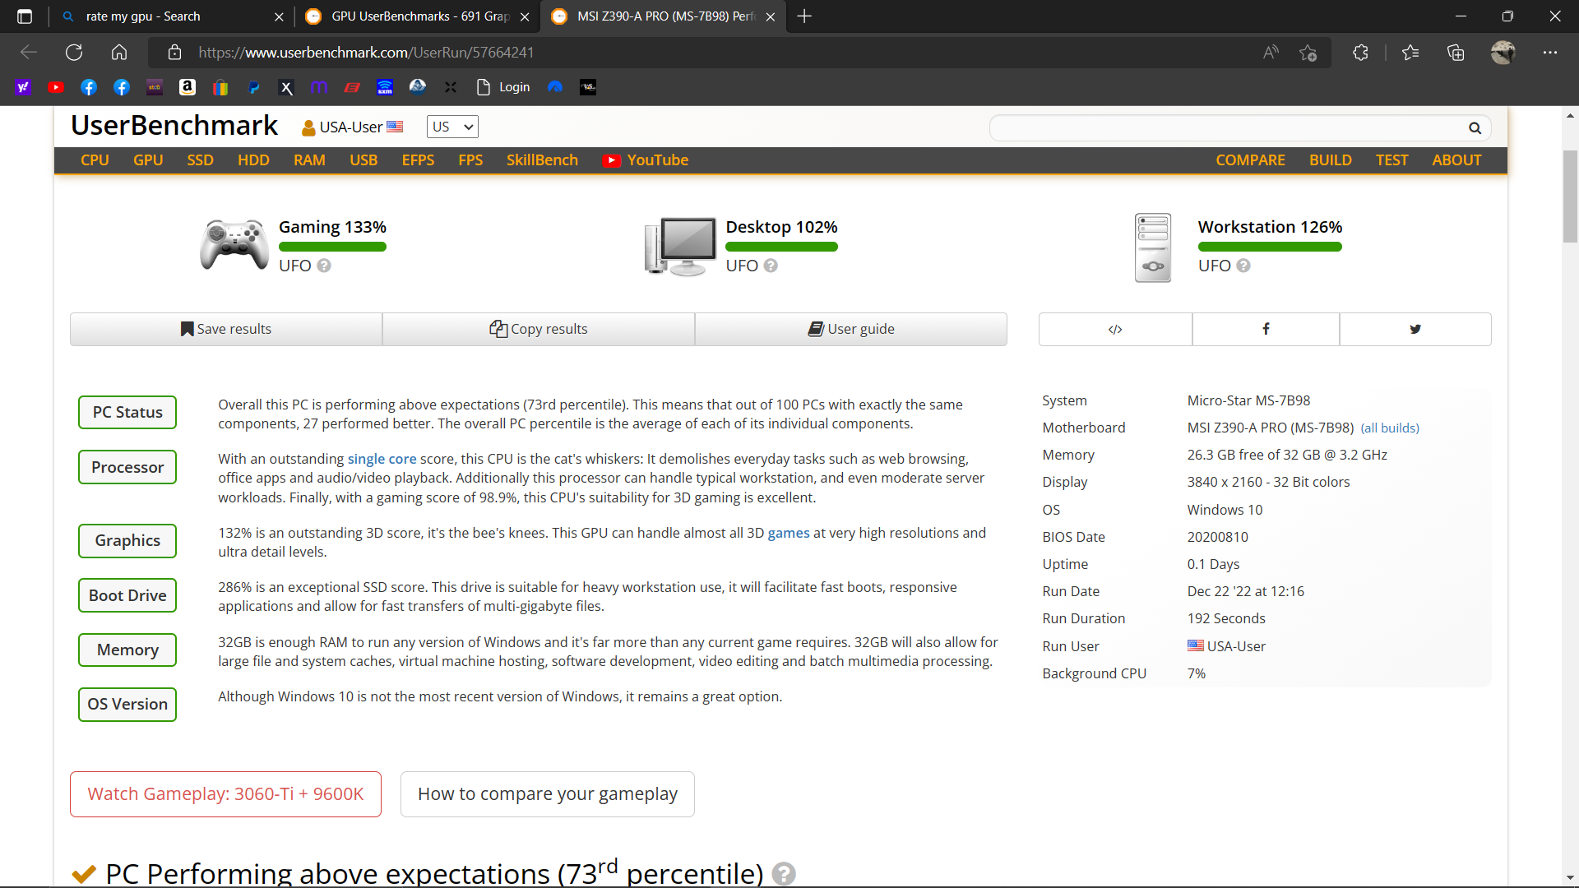The image size is (1579, 888).
Task: Click Watch Gameplay: 3060-Ti + 9600K
Action: pos(225,794)
